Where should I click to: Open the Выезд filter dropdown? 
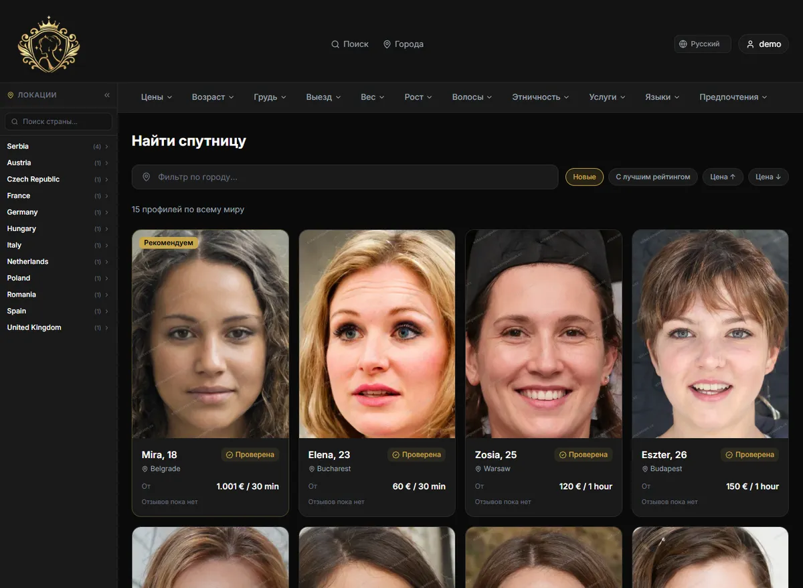pyautogui.click(x=323, y=97)
